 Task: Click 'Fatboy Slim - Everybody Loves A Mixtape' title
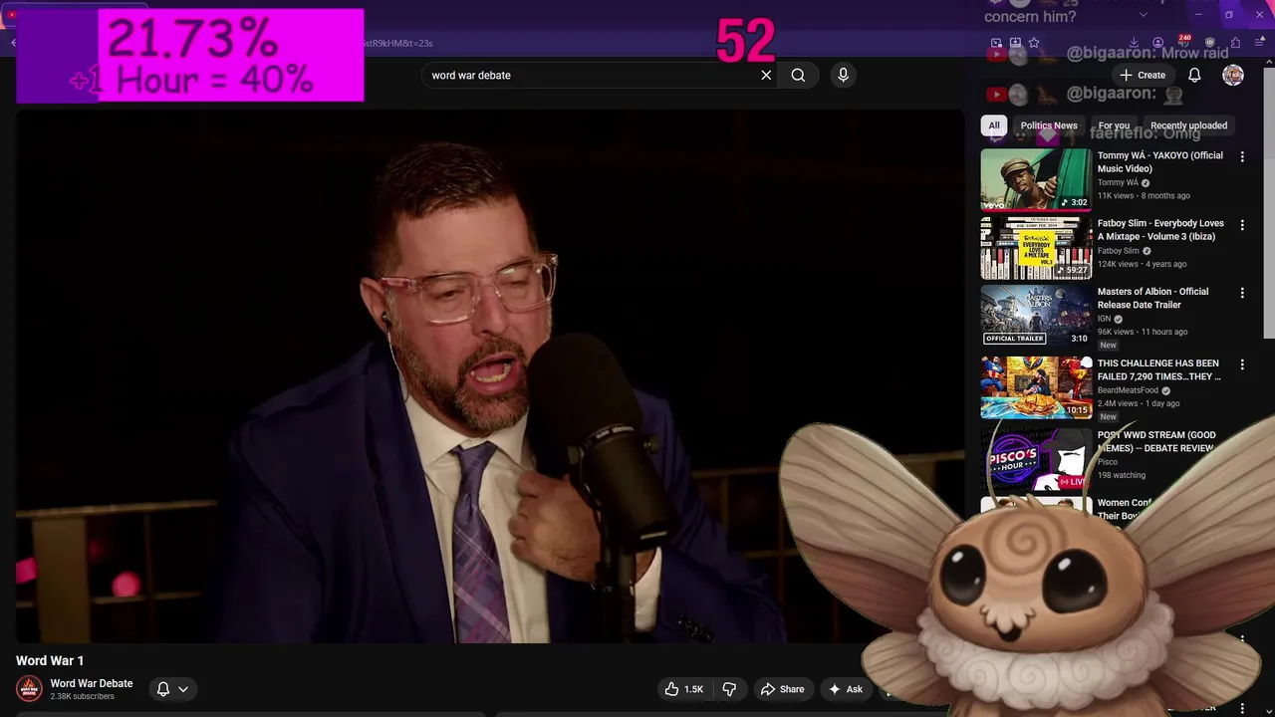coord(1160,230)
